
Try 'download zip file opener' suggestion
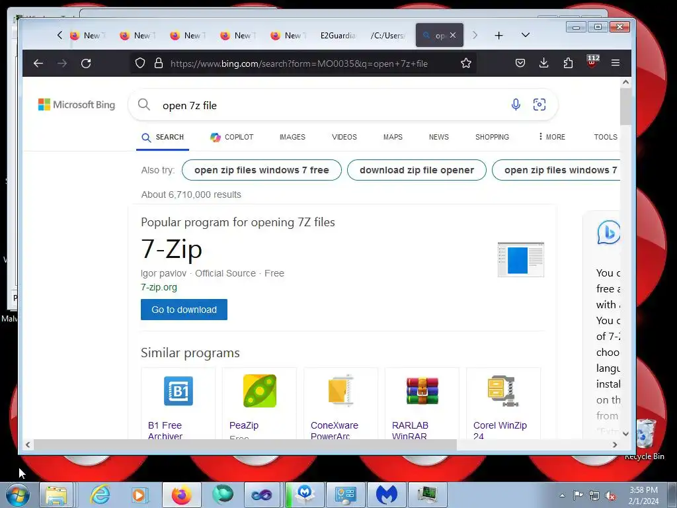[x=417, y=170]
